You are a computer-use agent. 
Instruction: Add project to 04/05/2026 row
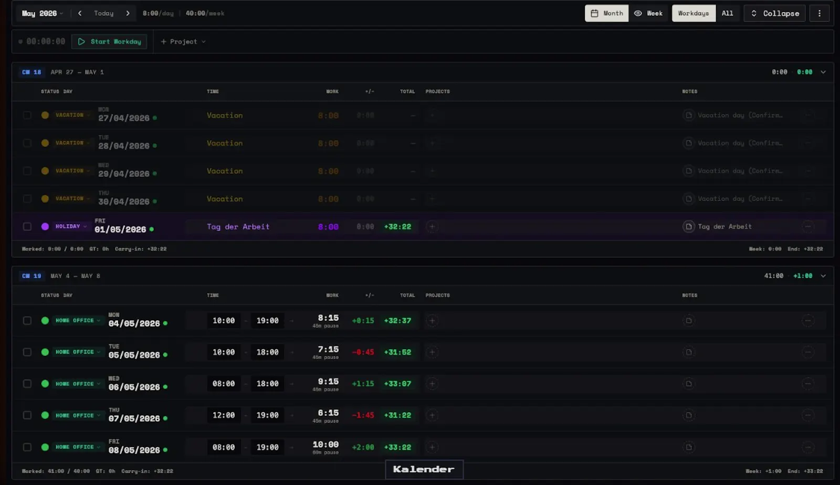pos(432,321)
